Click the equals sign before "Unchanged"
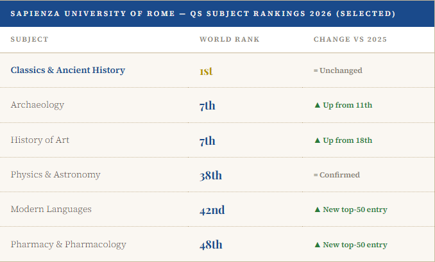The image size is (435, 262). (315, 70)
